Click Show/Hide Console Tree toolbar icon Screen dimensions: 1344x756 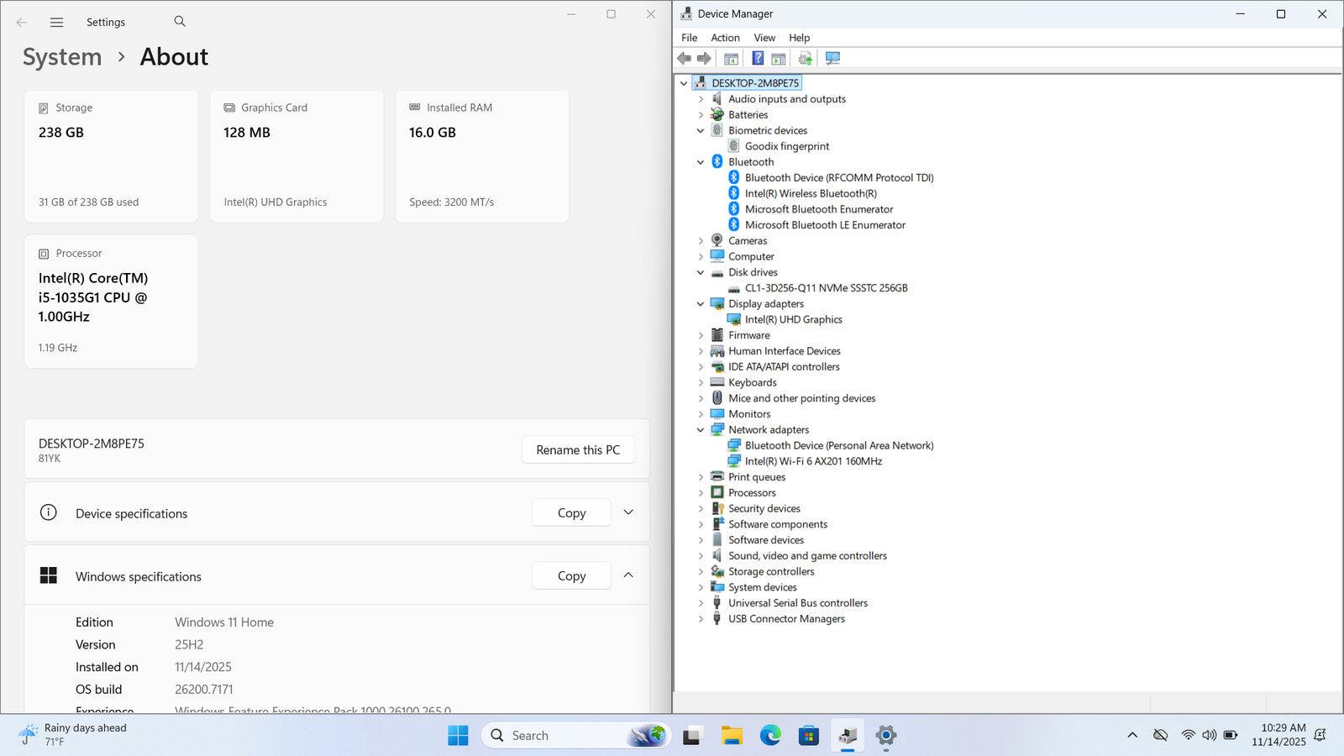(x=732, y=58)
